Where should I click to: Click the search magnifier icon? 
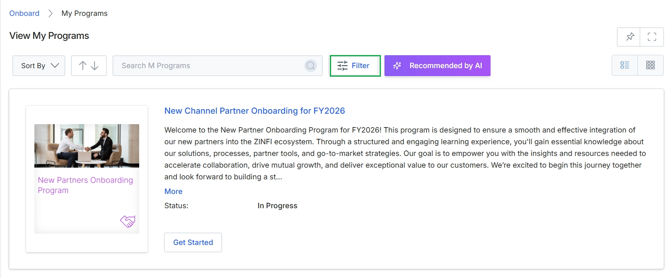(311, 66)
